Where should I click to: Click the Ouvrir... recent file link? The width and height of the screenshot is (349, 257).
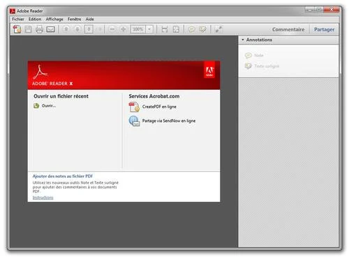pyautogui.click(x=49, y=106)
